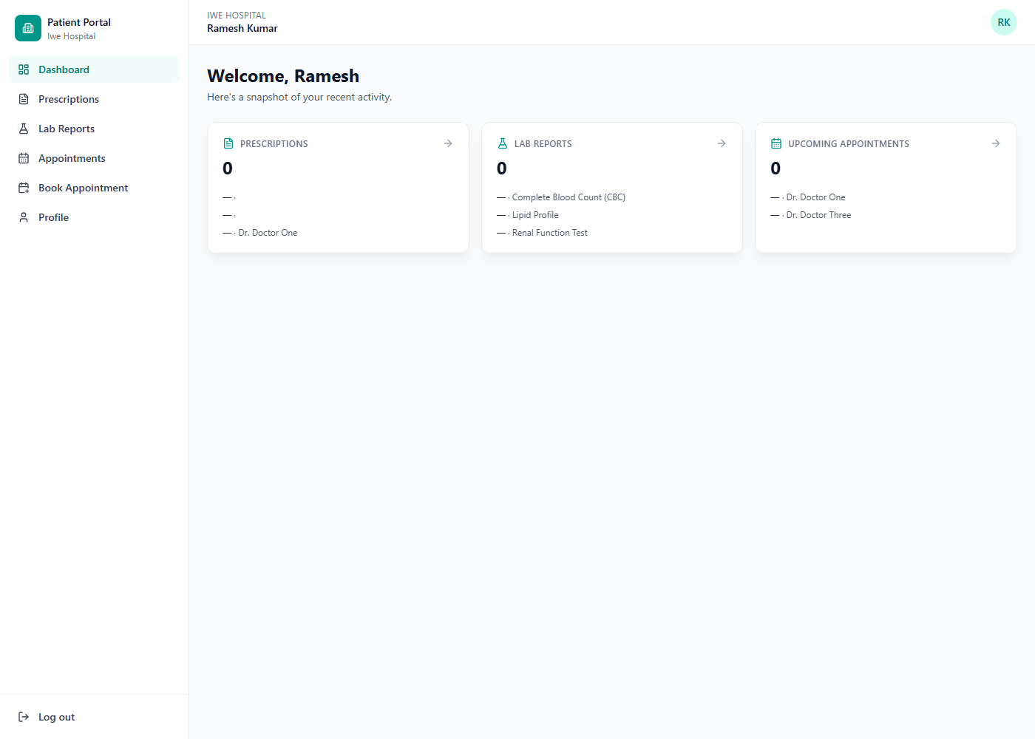Click the Upcoming Appointments count value 0
Viewport: 1035px width, 739px height.
(776, 168)
